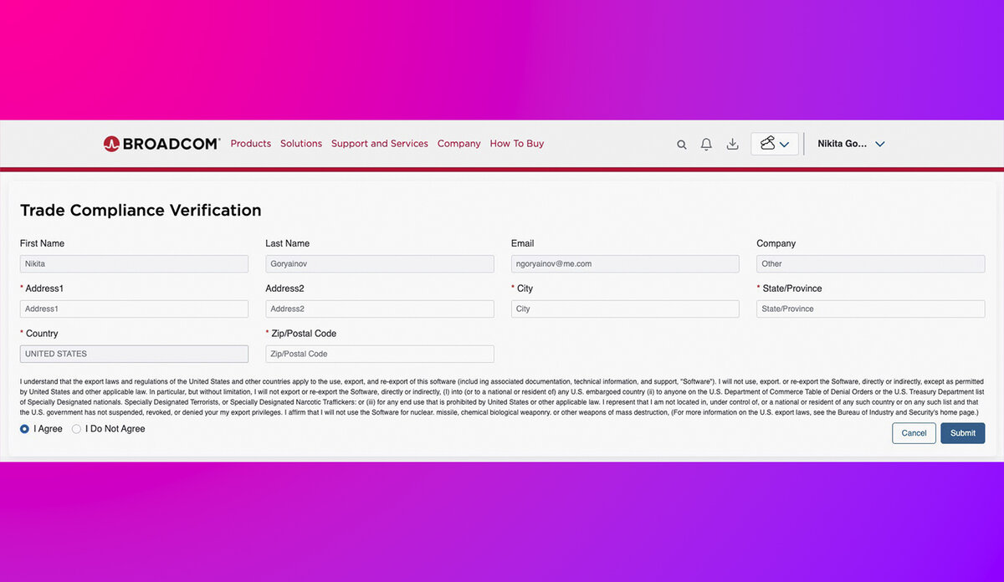The image size is (1004, 582).
Task: Open Support and Services menu
Action: [380, 144]
